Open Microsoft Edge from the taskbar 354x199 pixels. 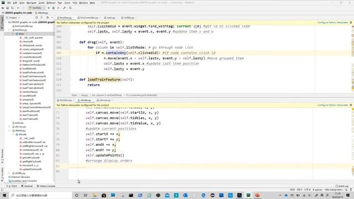(x=204, y=195)
